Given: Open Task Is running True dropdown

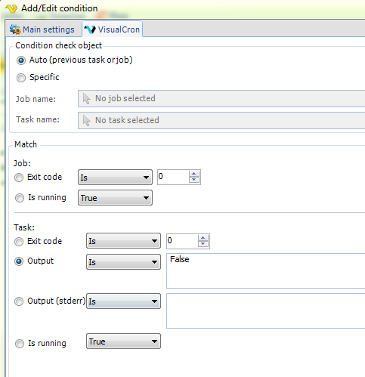Looking at the screenshot, I should point(123,341).
